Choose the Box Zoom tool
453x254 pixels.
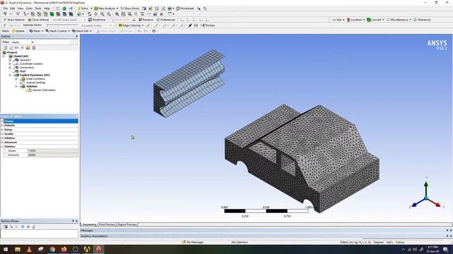pyautogui.click(x=117, y=14)
